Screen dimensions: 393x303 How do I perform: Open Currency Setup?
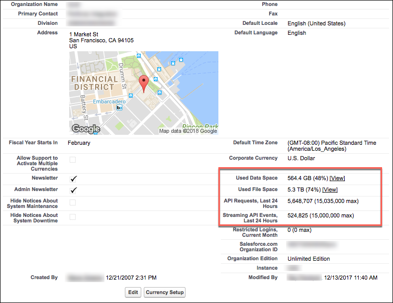pyautogui.click(x=165, y=292)
